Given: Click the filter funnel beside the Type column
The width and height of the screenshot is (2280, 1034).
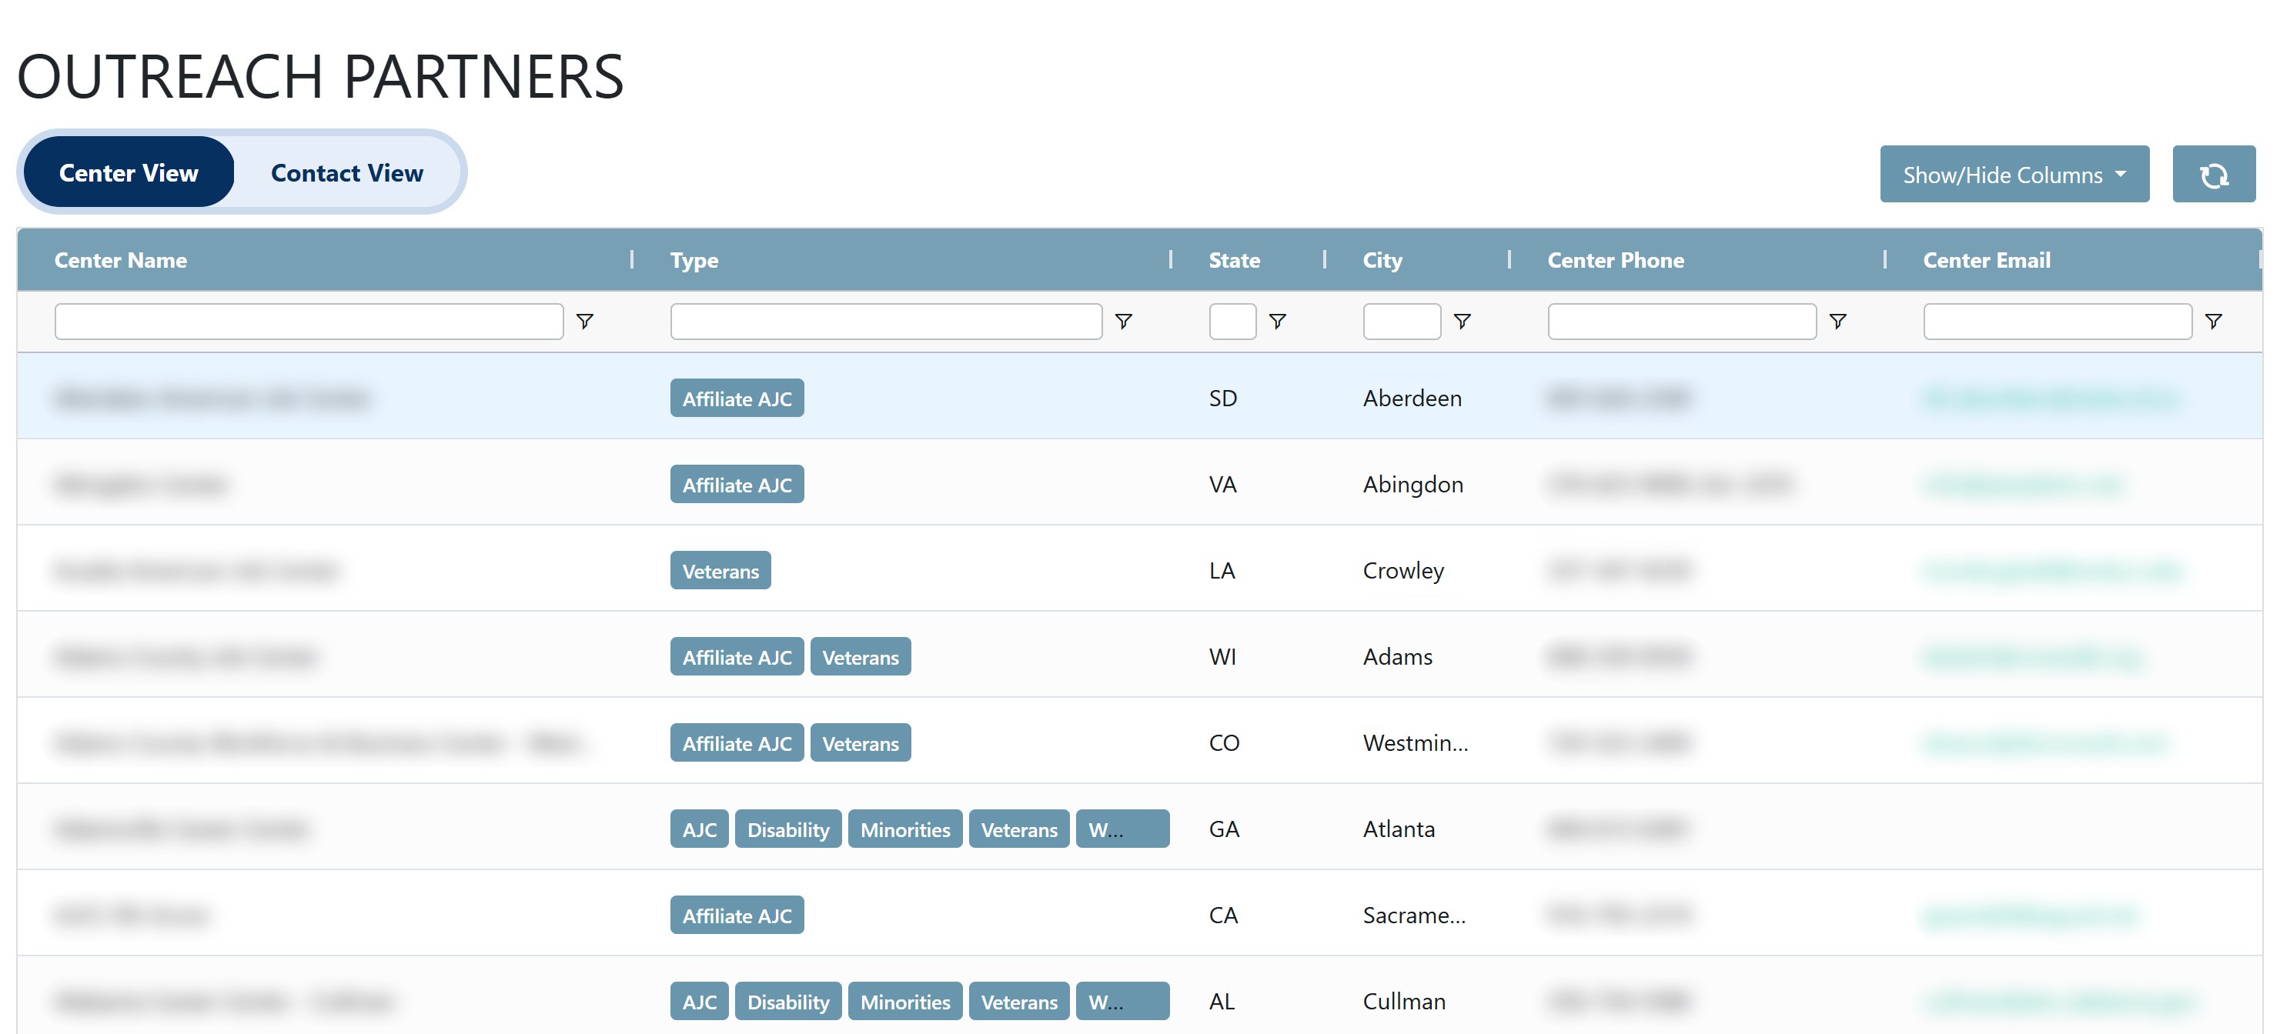Looking at the screenshot, I should click(1124, 321).
